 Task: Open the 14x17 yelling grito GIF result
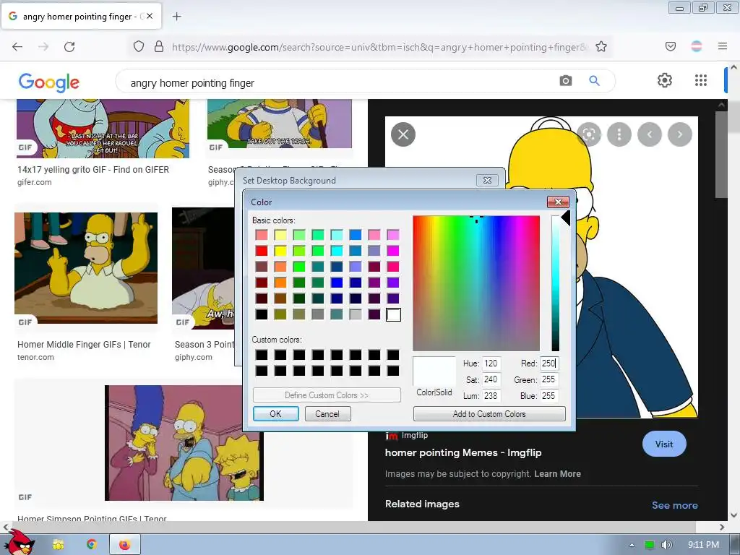(93, 169)
